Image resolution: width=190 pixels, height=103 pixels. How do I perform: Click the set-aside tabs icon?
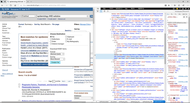pos(5,2)
